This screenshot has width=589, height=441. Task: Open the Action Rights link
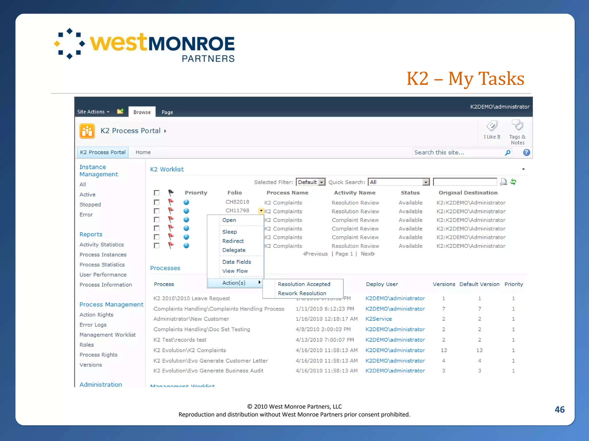(96, 315)
